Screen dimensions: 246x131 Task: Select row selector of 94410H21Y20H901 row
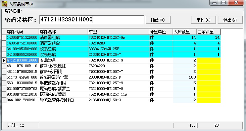(x=4, y=100)
